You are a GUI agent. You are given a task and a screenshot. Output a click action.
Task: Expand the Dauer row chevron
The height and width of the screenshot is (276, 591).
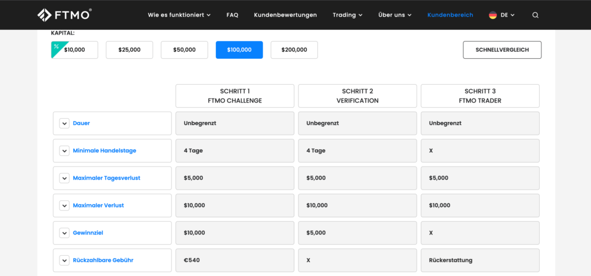pos(64,123)
